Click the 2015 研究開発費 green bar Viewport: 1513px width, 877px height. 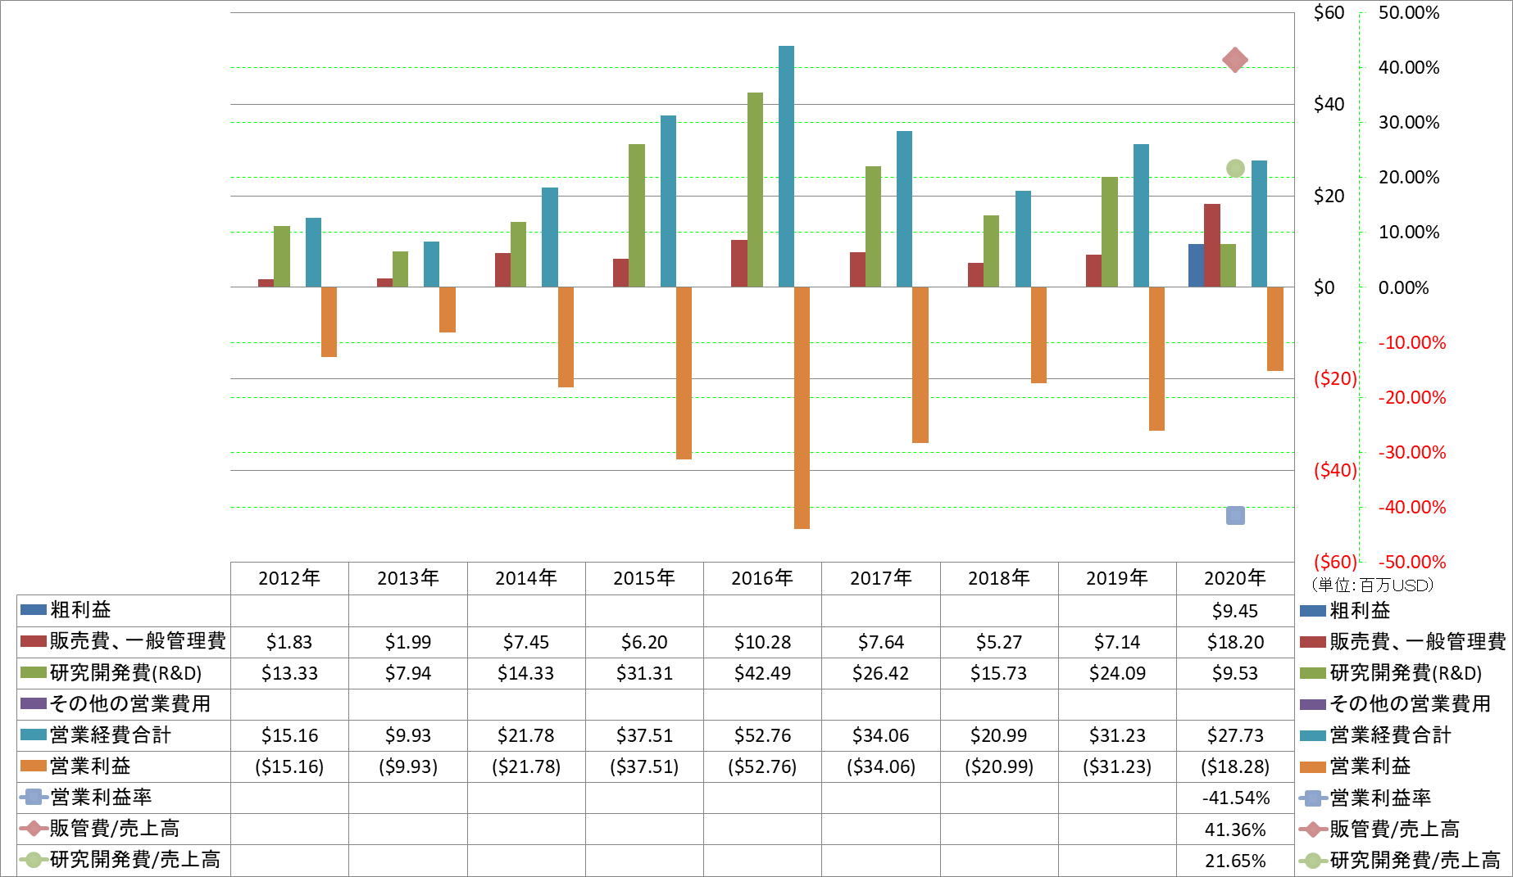click(637, 215)
